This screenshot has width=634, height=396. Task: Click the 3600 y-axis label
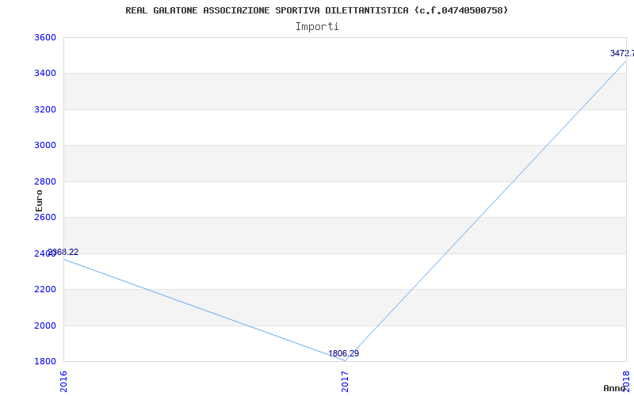click(x=44, y=37)
